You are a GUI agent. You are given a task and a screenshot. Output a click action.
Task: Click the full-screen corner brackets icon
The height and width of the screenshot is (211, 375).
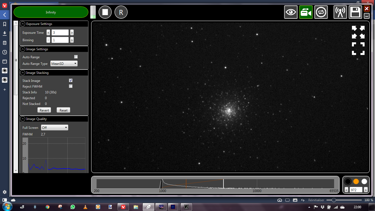(x=358, y=49)
